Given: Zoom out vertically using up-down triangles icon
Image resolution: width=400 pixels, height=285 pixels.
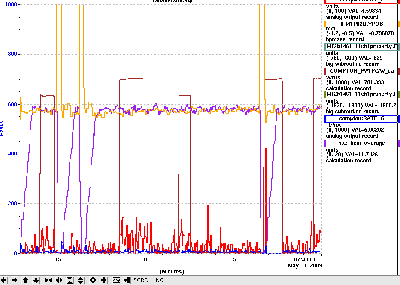Looking at the screenshot, I should pos(81,280).
